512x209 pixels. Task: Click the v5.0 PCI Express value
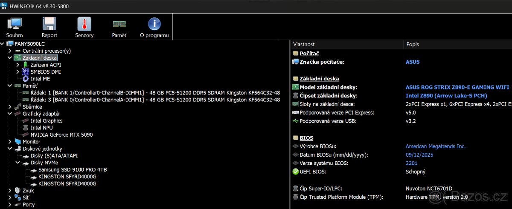pyautogui.click(x=410, y=112)
